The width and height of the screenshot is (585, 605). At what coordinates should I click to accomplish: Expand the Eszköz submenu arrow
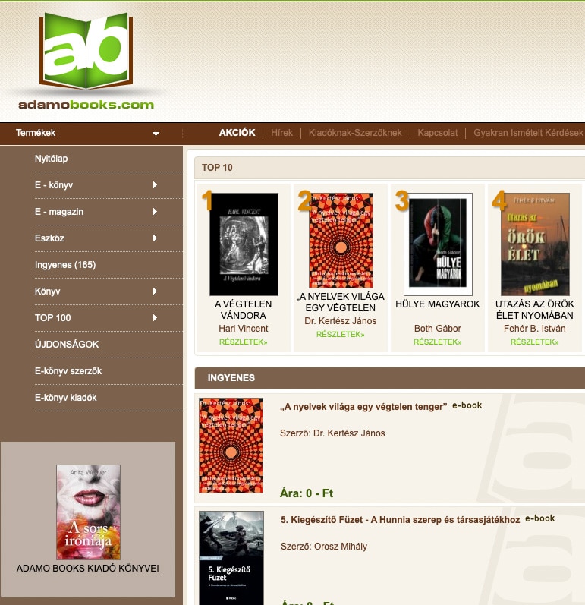tap(155, 238)
